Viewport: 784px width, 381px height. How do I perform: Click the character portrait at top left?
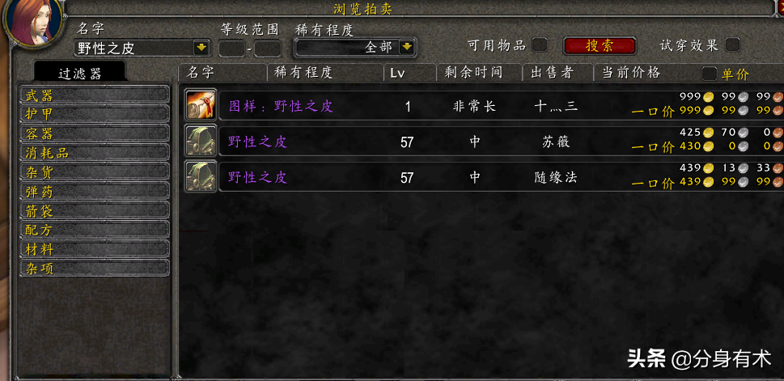coord(33,22)
